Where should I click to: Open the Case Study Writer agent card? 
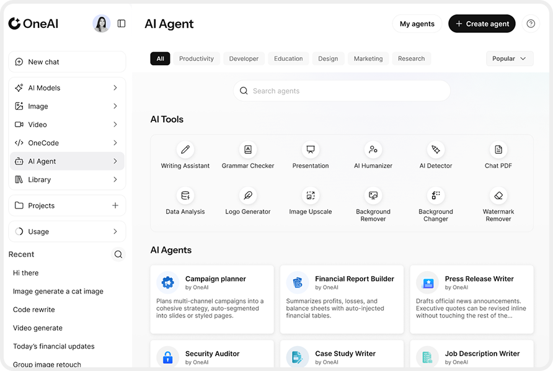pos(342,354)
